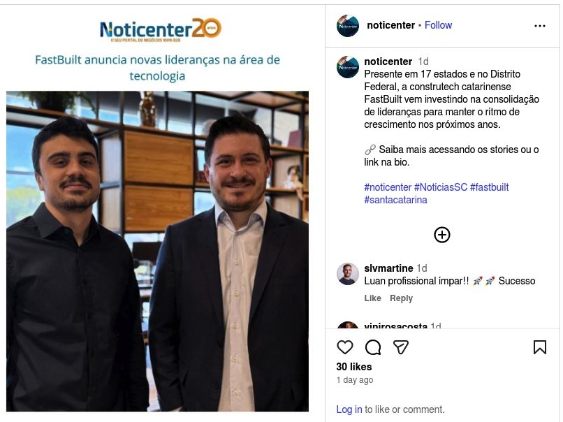Reply to slvmartine's comment
Viewport: 563px width, 422px height.
(402, 298)
